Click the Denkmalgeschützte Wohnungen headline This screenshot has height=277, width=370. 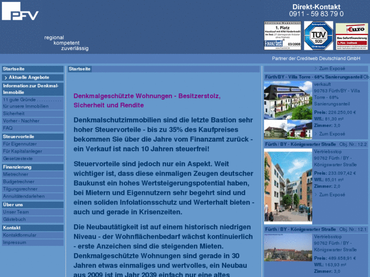[x=147, y=101]
